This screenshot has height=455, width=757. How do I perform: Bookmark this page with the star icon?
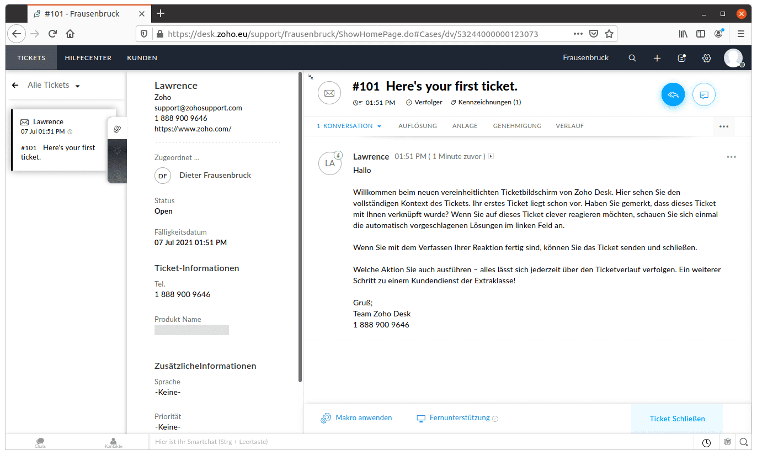[x=609, y=34]
